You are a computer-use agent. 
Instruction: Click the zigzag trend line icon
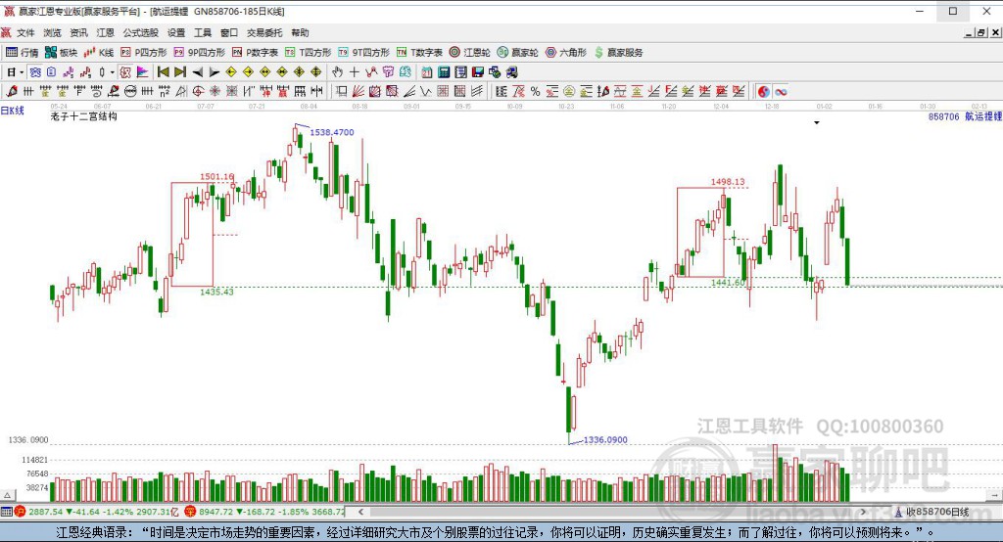click(371, 72)
